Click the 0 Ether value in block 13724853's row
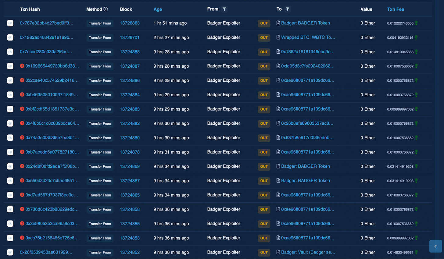This screenshot has width=444, height=259. pos(368,238)
